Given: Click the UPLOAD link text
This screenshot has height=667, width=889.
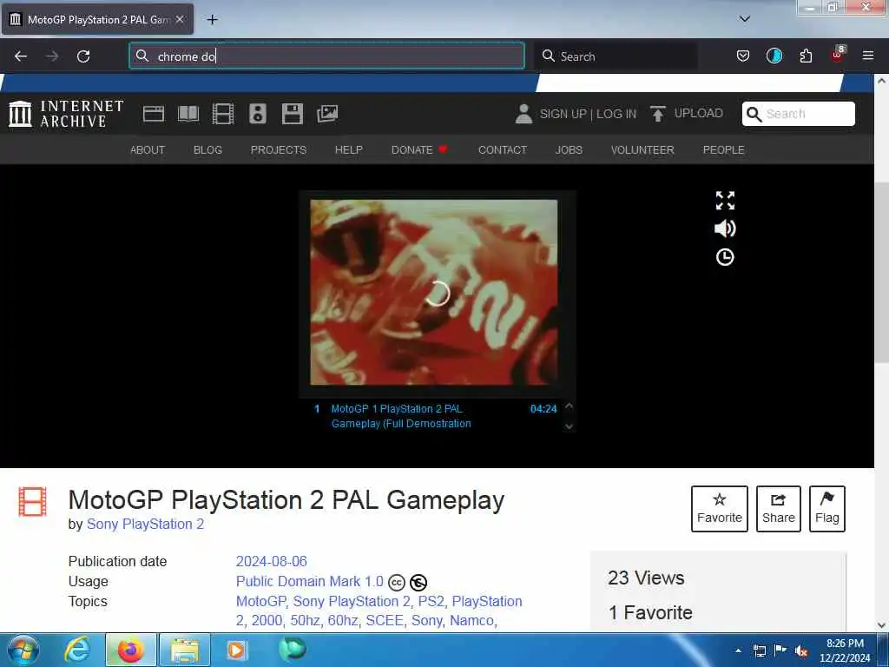Looking at the screenshot, I should point(699,113).
